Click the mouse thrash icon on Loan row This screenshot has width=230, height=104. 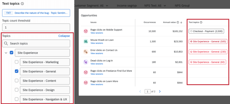pyautogui.click(x=86, y=41)
